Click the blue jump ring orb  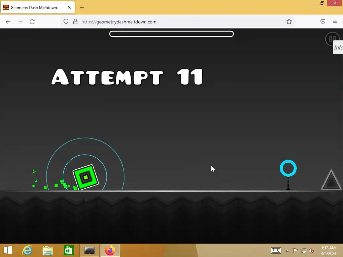pyautogui.click(x=288, y=168)
